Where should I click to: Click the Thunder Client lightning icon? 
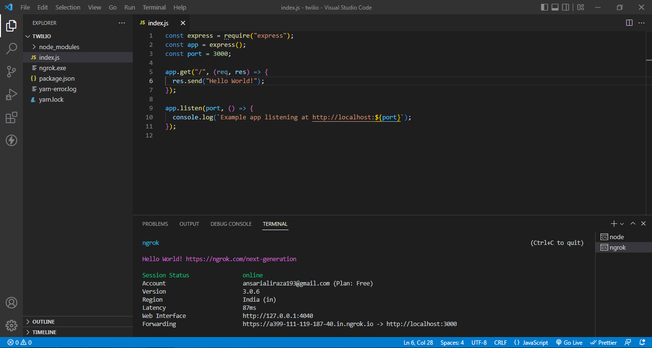coord(11,140)
